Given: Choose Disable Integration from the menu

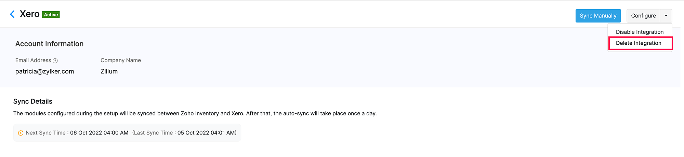Looking at the screenshot, I should click(640, 32).
